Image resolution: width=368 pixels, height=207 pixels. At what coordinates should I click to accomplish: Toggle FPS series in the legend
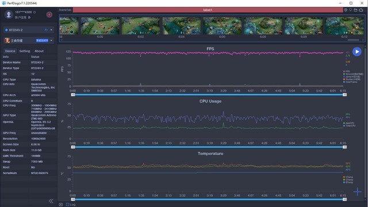click(x=346, y=72)
